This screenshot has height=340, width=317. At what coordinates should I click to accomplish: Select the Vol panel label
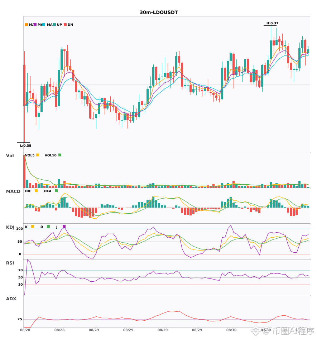[x=10, y=156]
